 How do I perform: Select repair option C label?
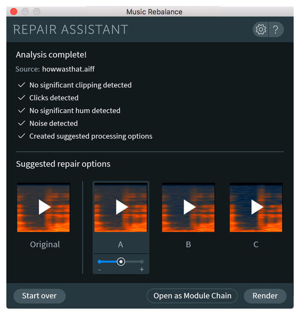pos(256,245)
